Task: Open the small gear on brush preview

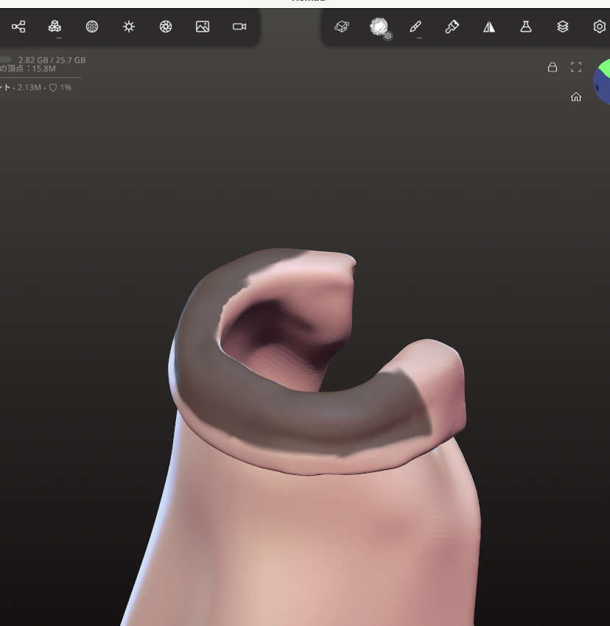Action: coord(388,36)
